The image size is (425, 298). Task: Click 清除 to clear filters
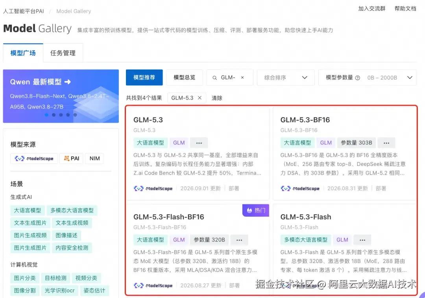tap(217, 98)
